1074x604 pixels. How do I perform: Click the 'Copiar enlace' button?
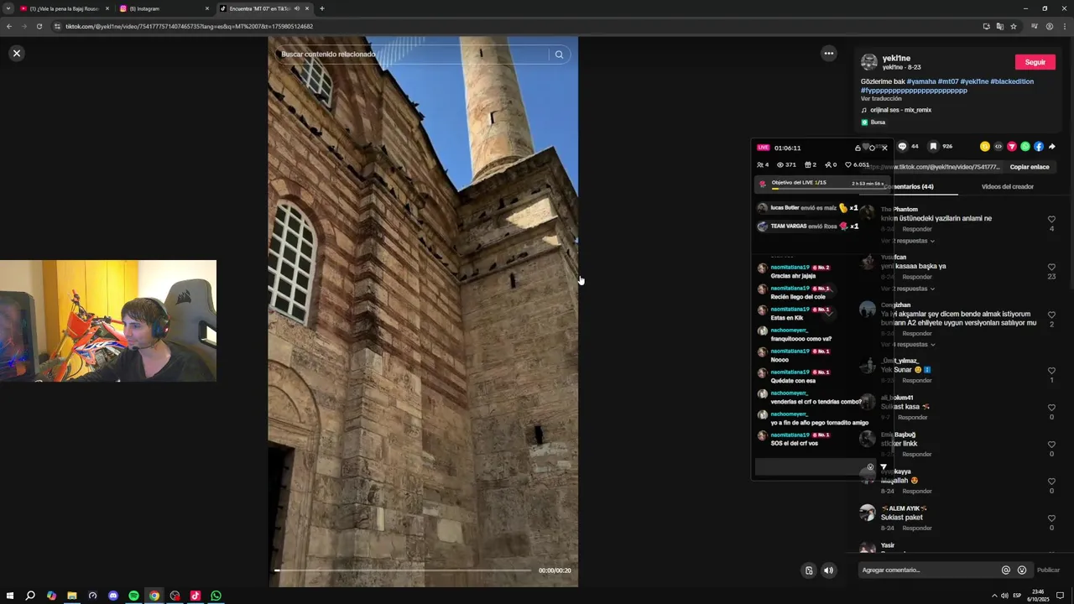(1030, 167)
